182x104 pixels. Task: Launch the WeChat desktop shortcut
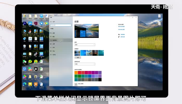tap(24, 62)
